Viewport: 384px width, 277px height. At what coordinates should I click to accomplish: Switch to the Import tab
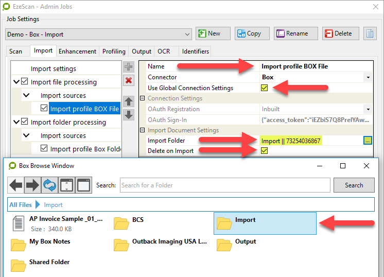pos(43,50)
